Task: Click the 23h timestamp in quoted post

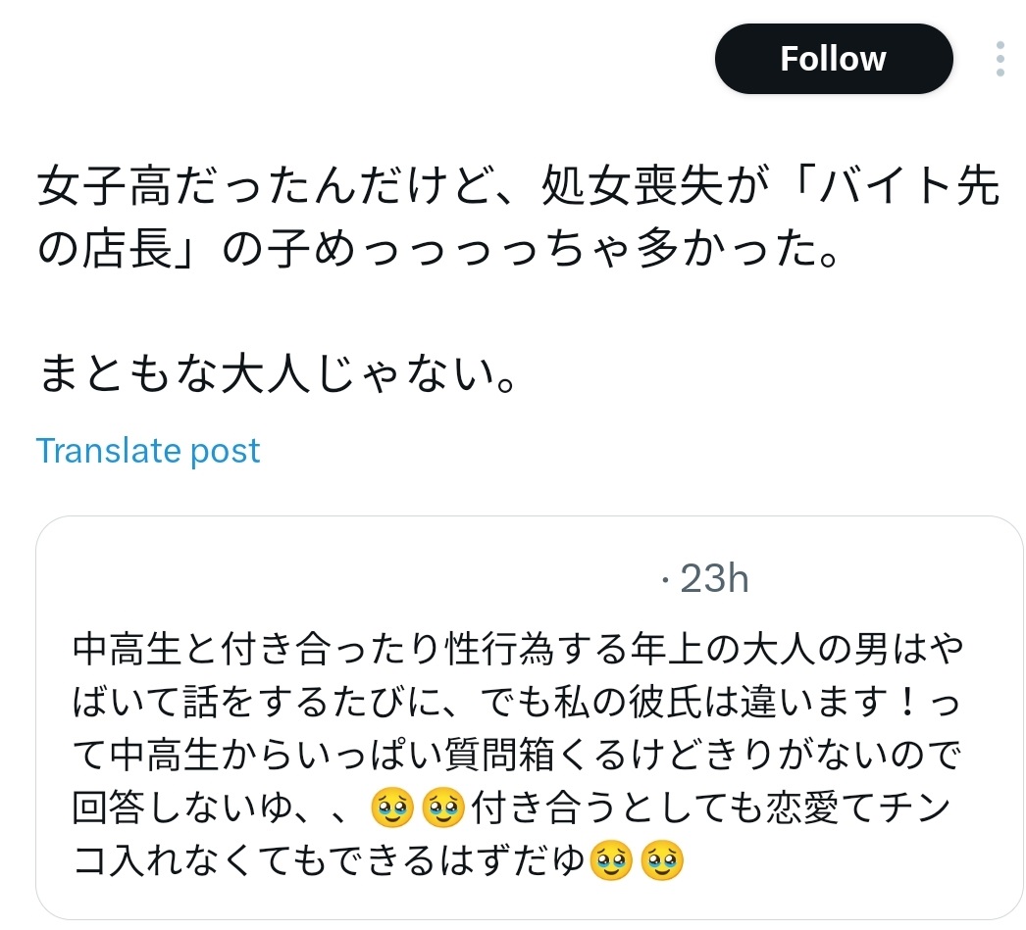Action: click(x=714, y=578)
